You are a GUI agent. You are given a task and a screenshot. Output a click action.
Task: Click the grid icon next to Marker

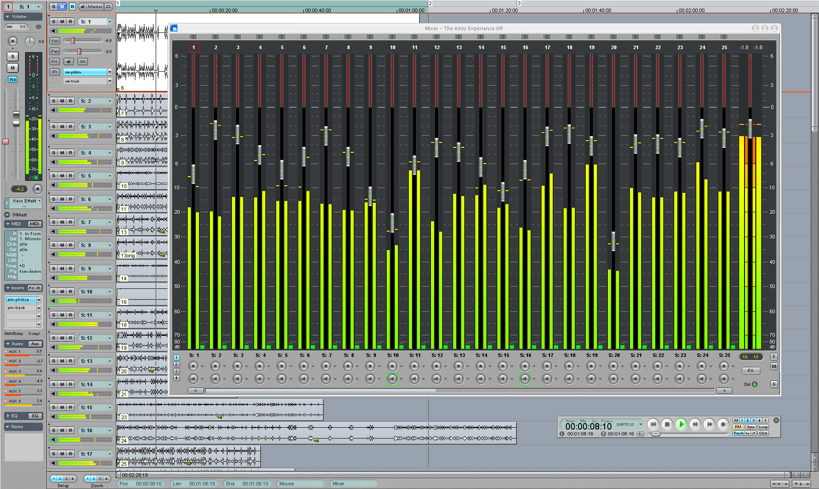108,7
